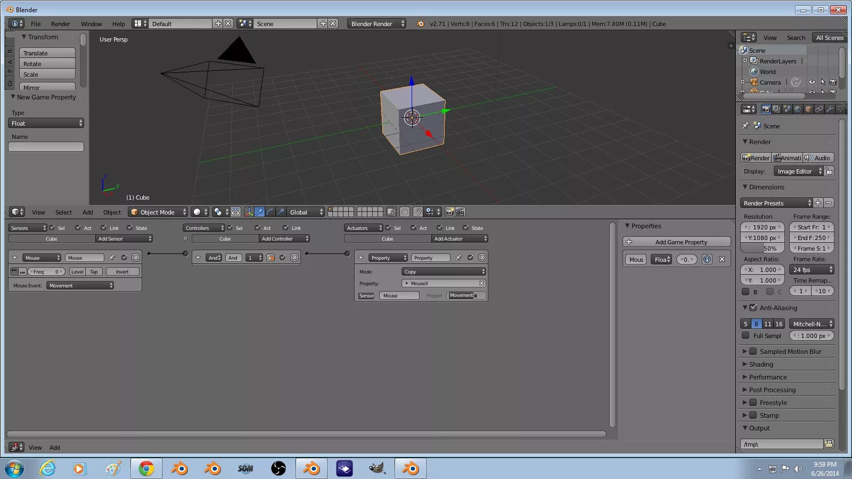Open the Window menu

91,24
